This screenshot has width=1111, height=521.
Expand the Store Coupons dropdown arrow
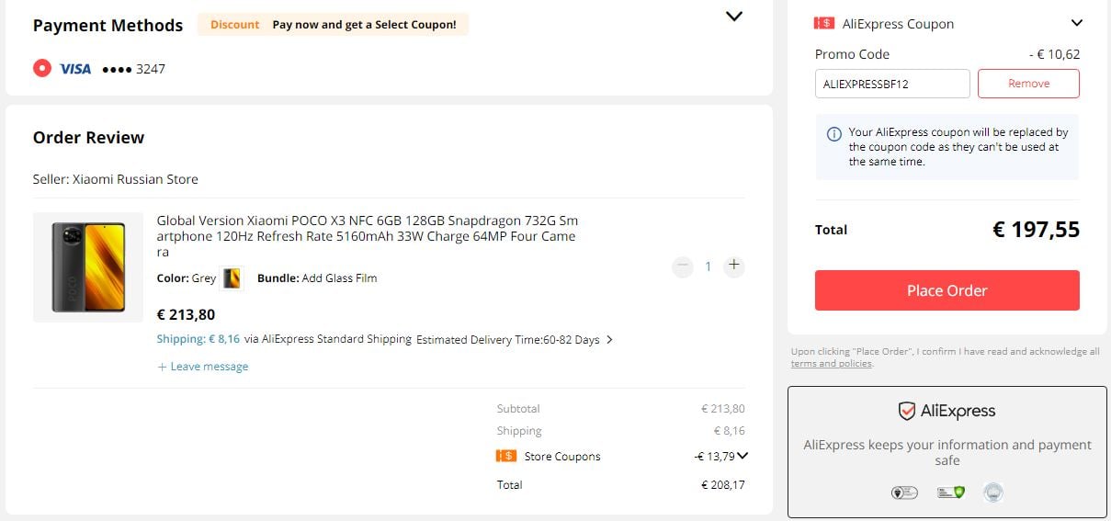(x=743, y=456)
